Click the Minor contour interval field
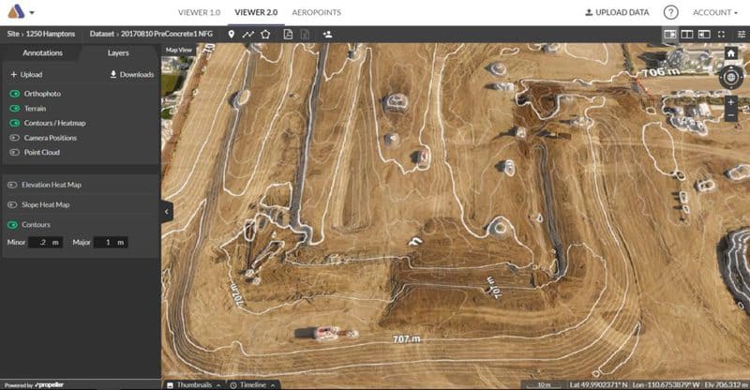This screenshot has width=750, height=390. tap(45, 243)
